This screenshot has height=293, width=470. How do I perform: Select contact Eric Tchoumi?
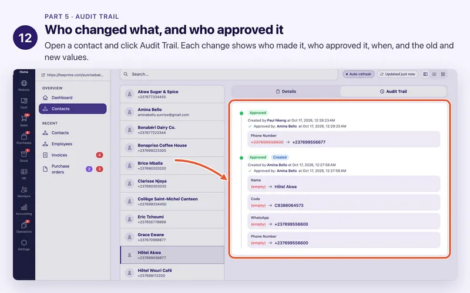tap(172, 219)
